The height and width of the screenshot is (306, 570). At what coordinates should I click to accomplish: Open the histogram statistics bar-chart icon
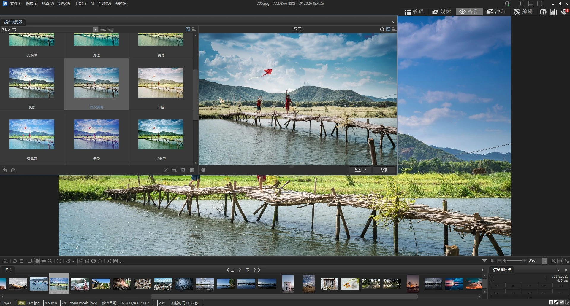tap(554, 12)
